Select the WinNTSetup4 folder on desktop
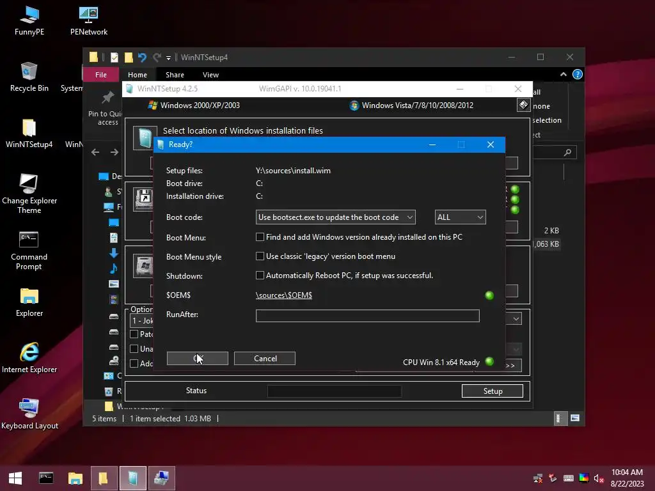Viewport: 655px width, 491px height. tap(29, 134)
